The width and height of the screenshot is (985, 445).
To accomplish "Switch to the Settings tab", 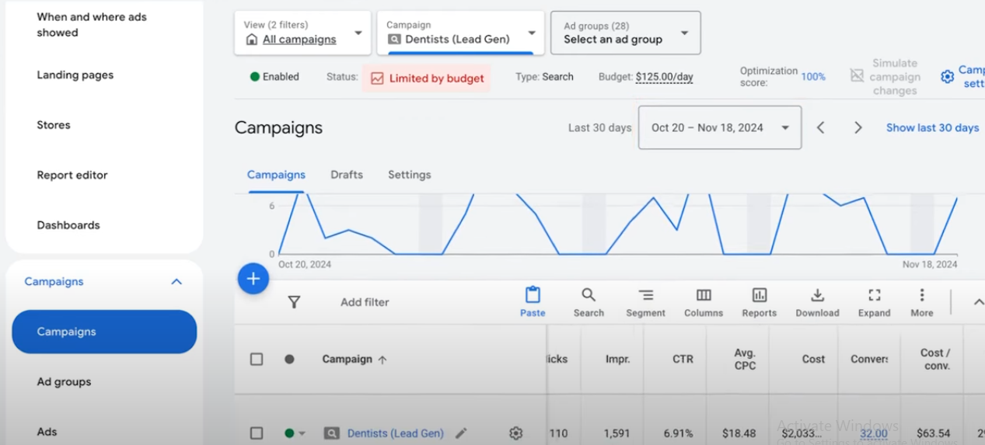I will 410,175.
